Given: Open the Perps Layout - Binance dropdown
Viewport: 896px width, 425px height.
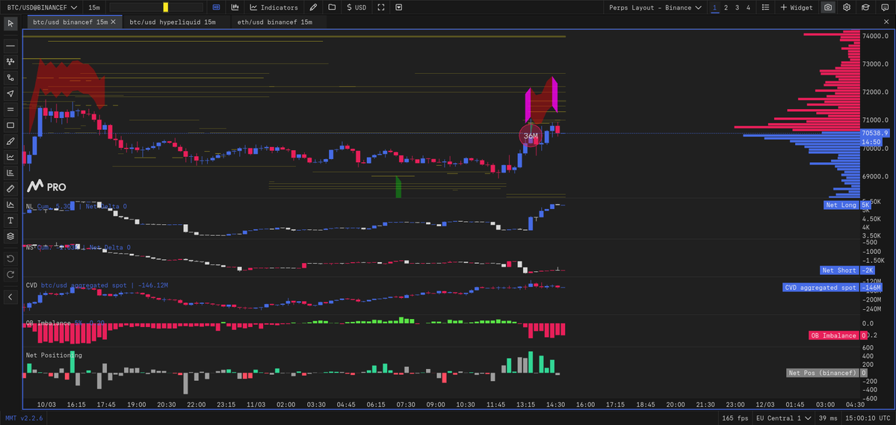Looking at the screenshot, I should 655,7.
